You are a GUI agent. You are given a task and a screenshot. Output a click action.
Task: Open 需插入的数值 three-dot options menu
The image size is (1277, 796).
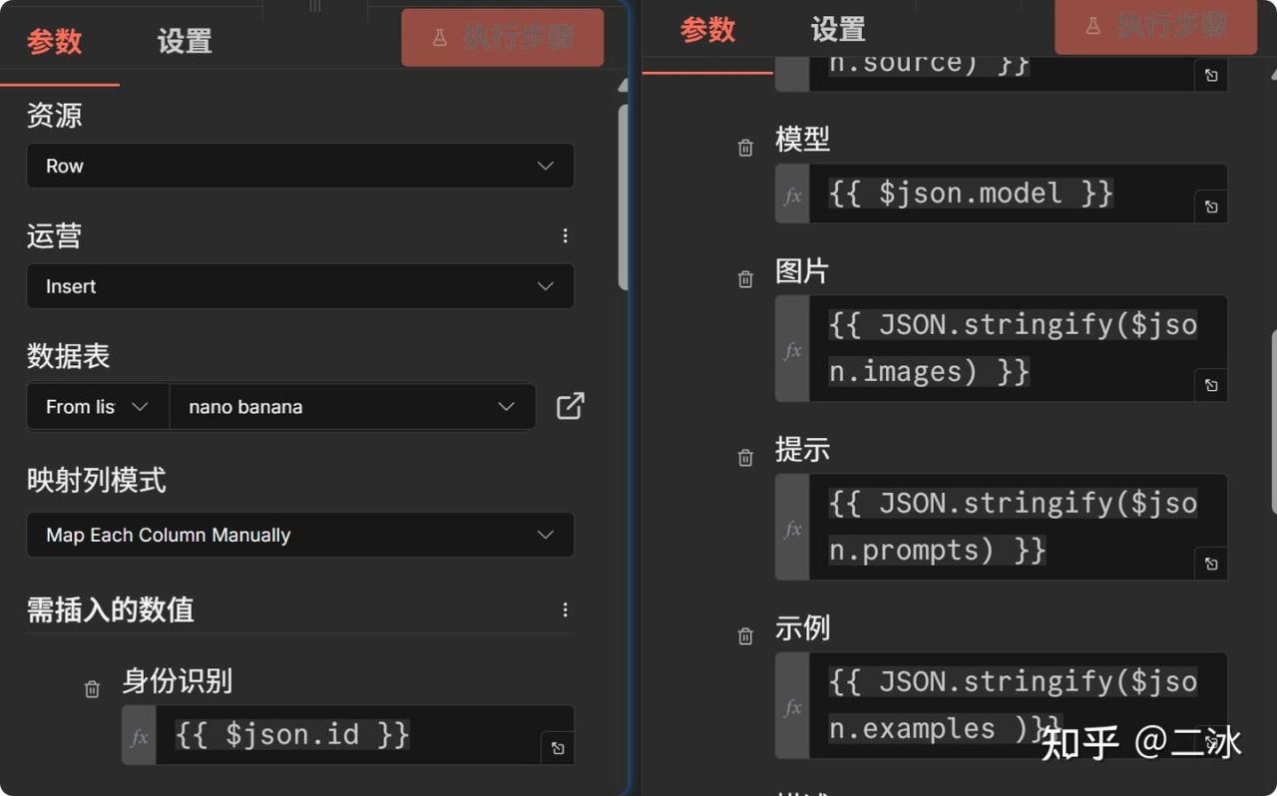565,609
